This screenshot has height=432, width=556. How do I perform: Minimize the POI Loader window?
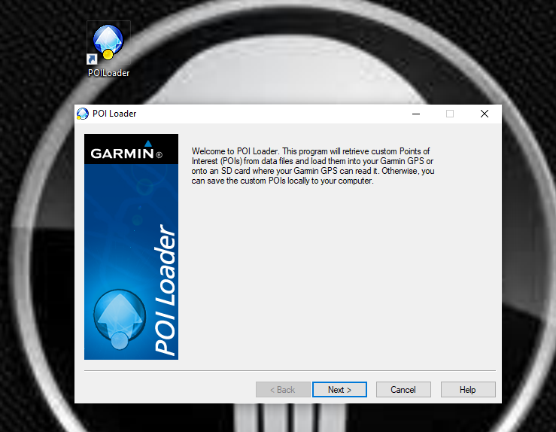pos(416,114)
